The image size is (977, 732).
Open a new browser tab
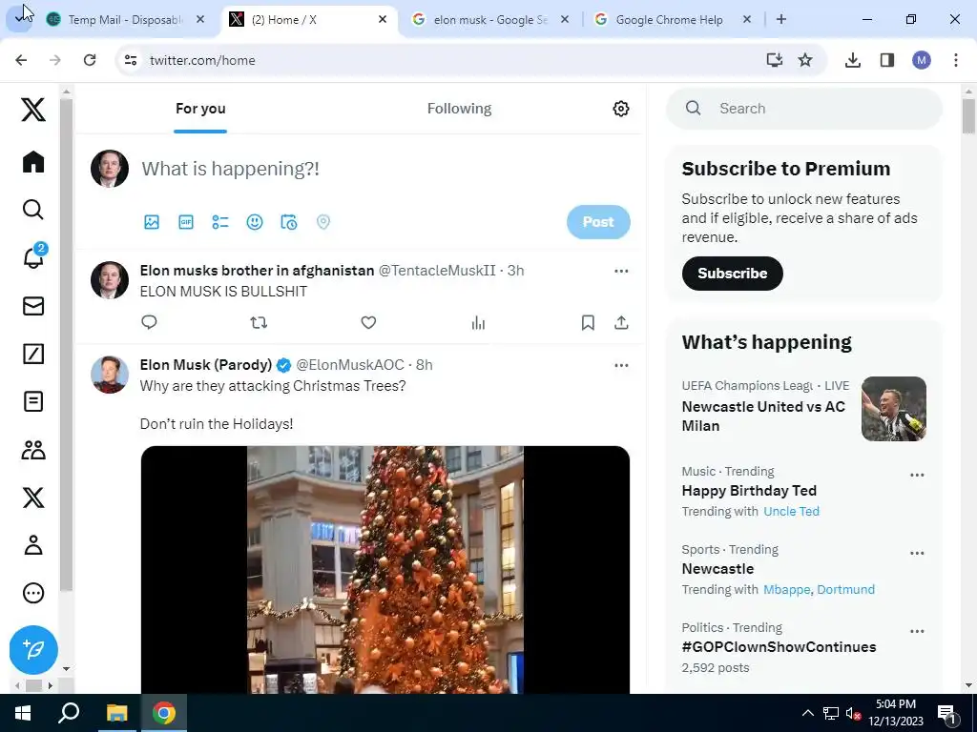780,19
